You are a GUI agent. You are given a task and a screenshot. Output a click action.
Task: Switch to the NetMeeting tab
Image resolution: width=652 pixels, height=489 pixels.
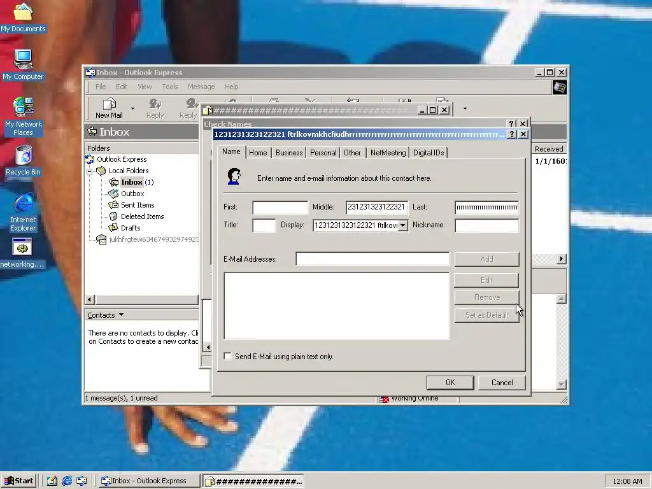point(388,153)
